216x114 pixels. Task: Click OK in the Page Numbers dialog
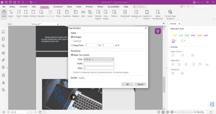(x=127, y=84)
